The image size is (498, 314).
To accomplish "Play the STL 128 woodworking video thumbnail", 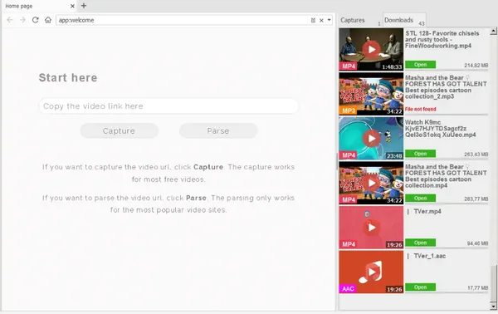I will (x=371, y=49).
